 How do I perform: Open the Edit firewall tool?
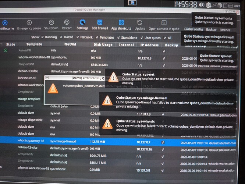pyautogui.click(x=100, y=22)
